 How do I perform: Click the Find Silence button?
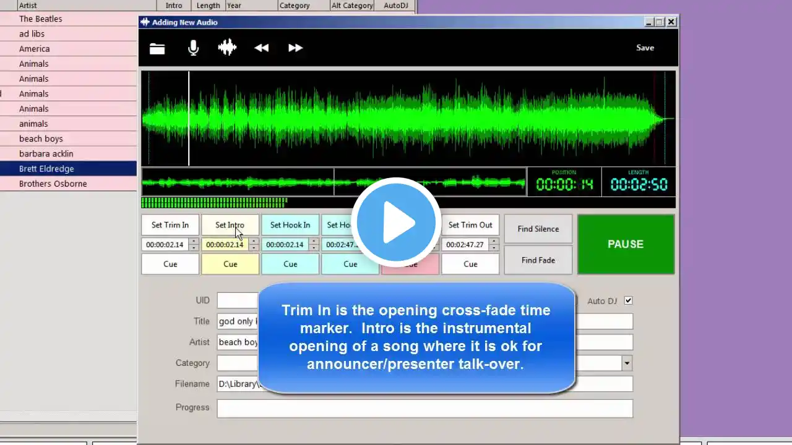[538, 229]
